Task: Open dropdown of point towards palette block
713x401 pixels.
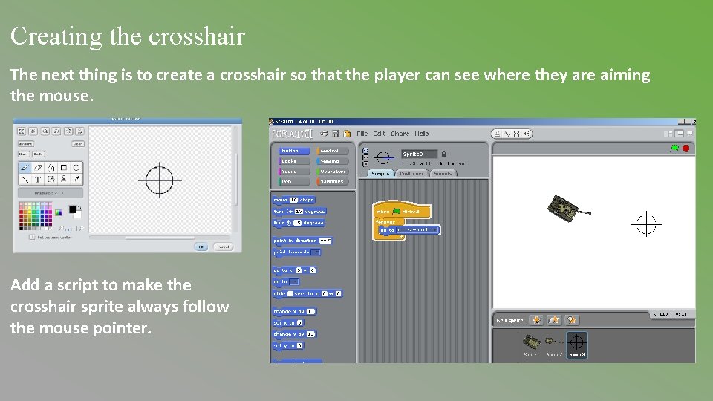Action: pos(316,252)
